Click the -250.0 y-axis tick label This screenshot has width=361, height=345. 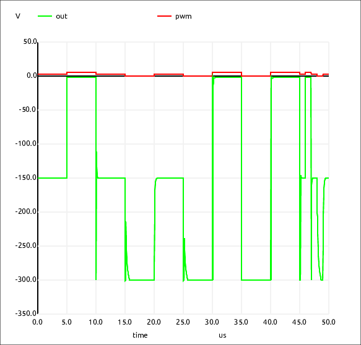tap(26, 245)
